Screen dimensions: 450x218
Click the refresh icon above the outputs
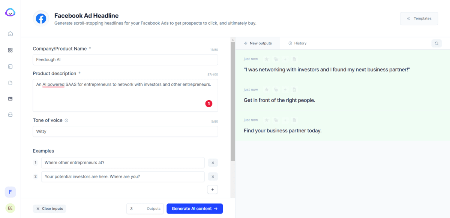tap(436, 43)
